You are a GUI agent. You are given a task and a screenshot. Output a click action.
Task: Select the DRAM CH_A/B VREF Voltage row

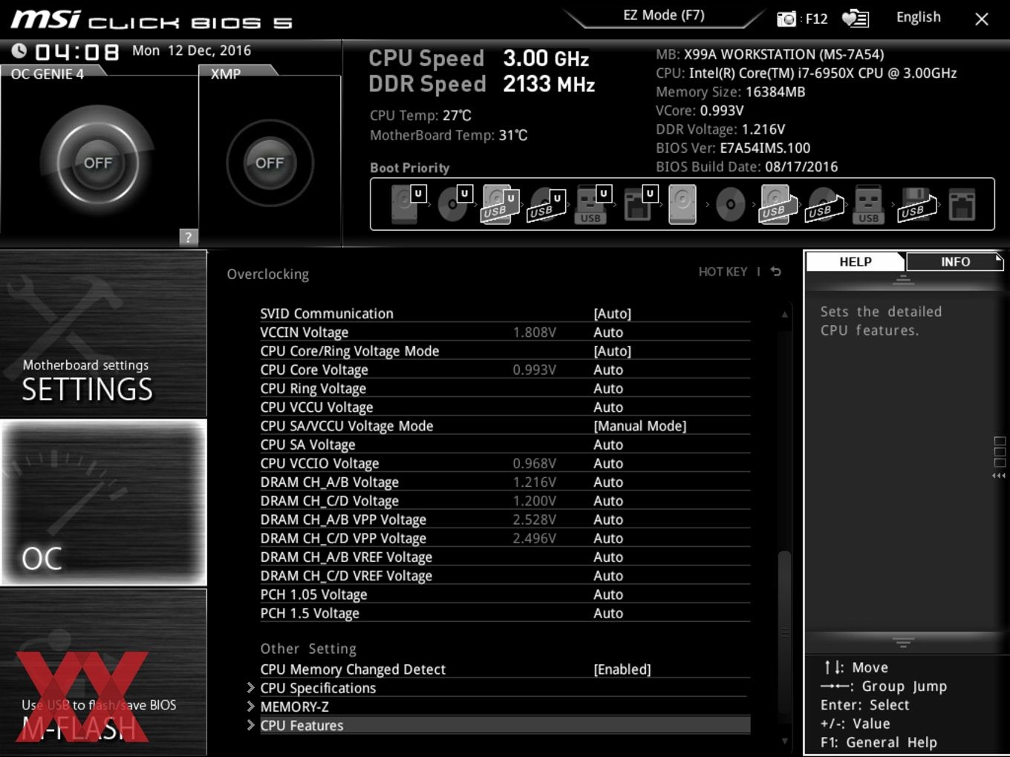coord(505,557)
